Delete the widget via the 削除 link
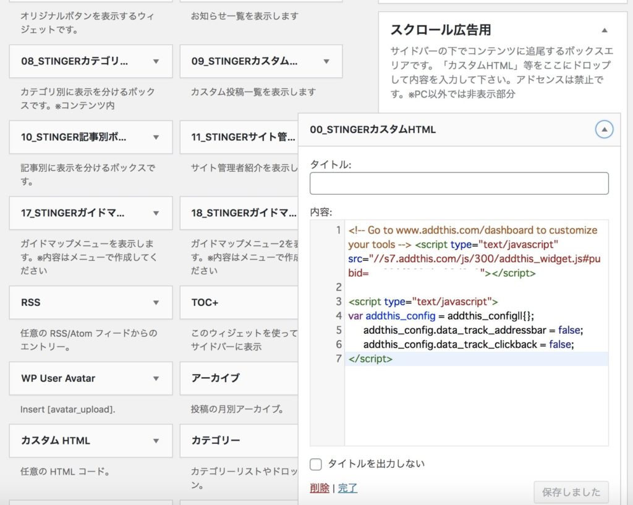The height and width of the screenshot is (505, 633). pos(320,488)
